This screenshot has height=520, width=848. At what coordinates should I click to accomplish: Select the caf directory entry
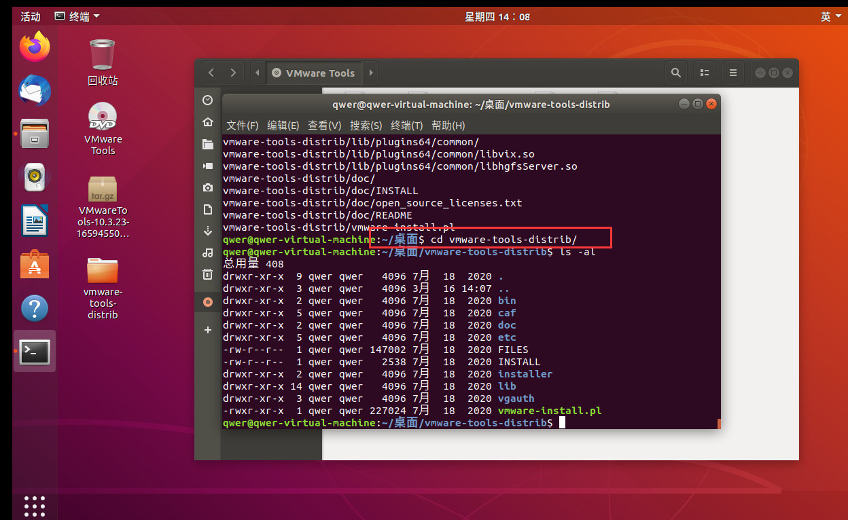pyautogui.click(x=507, y=313)
